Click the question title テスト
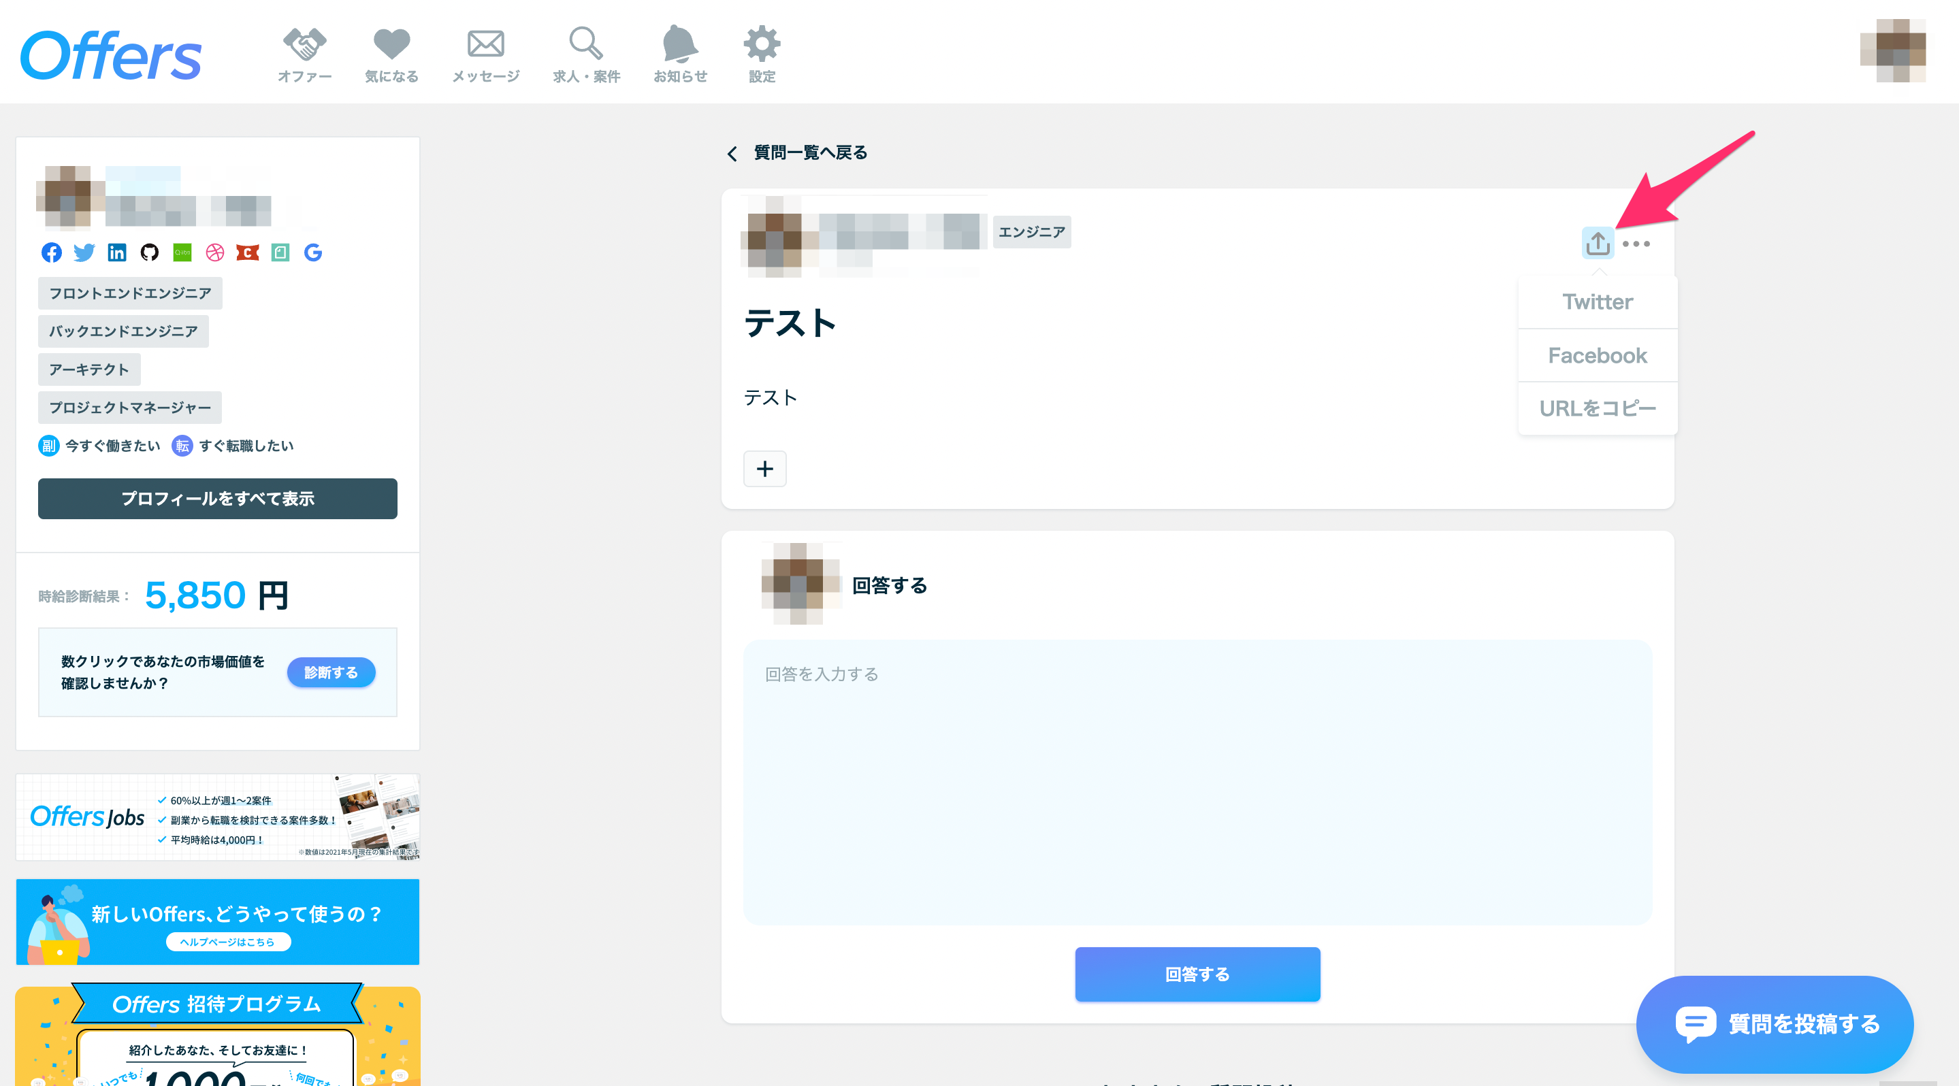The image size is (1959, 1086). click(x=790, y=323)
